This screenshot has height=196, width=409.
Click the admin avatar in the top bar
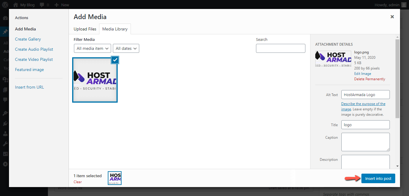click(x=404, y=5)
